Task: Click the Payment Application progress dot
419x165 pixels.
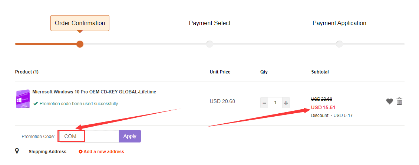Action: point(339,44)
